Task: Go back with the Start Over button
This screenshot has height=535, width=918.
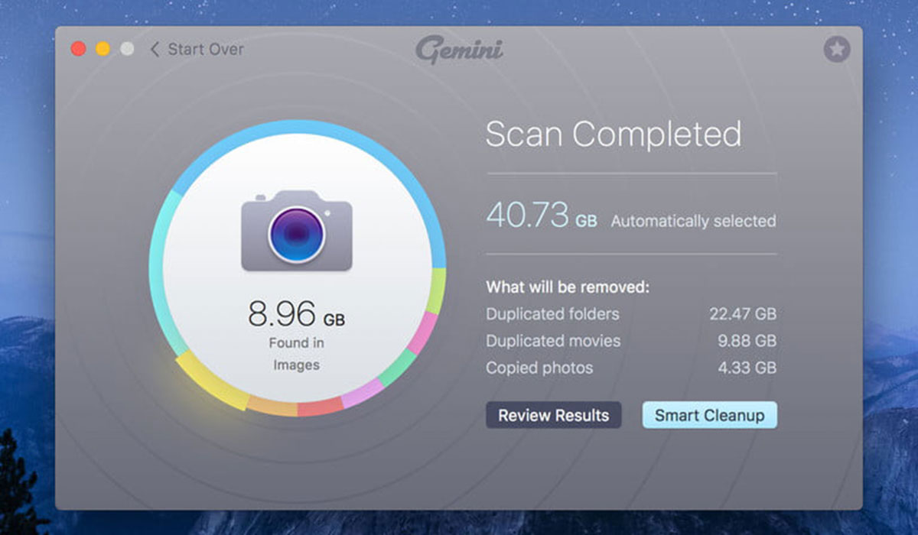Action: coord(197,50)
